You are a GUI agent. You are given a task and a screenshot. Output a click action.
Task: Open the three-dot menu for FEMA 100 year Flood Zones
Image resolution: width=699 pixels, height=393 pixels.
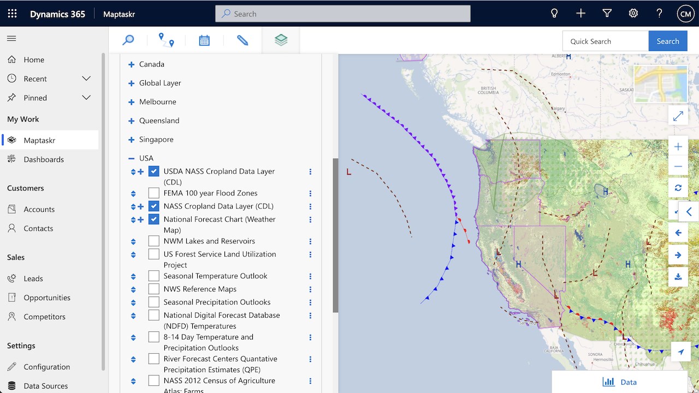click(x=310, y=193)
